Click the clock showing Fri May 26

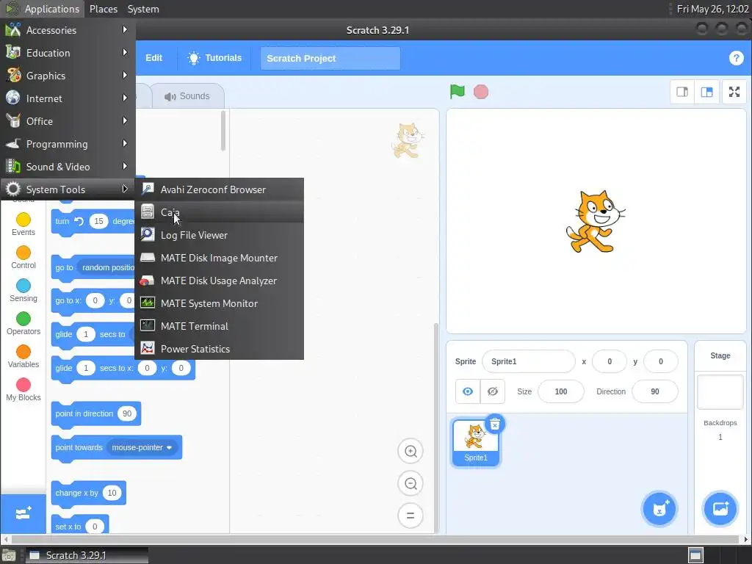click(x=712, y=9)
